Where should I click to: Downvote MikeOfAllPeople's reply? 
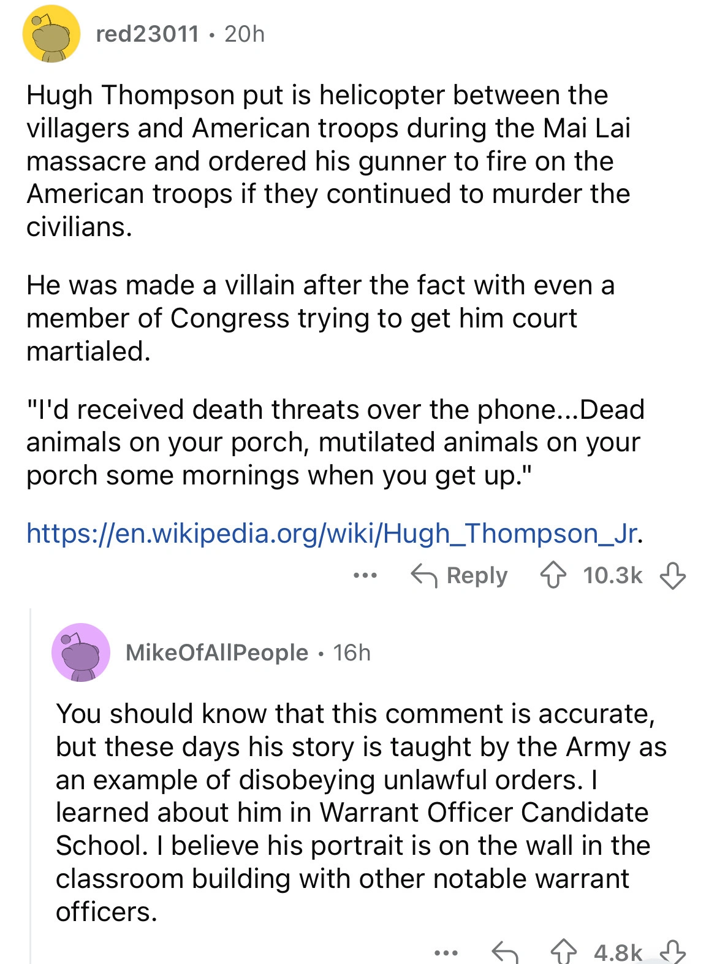[x=672, y=952]
